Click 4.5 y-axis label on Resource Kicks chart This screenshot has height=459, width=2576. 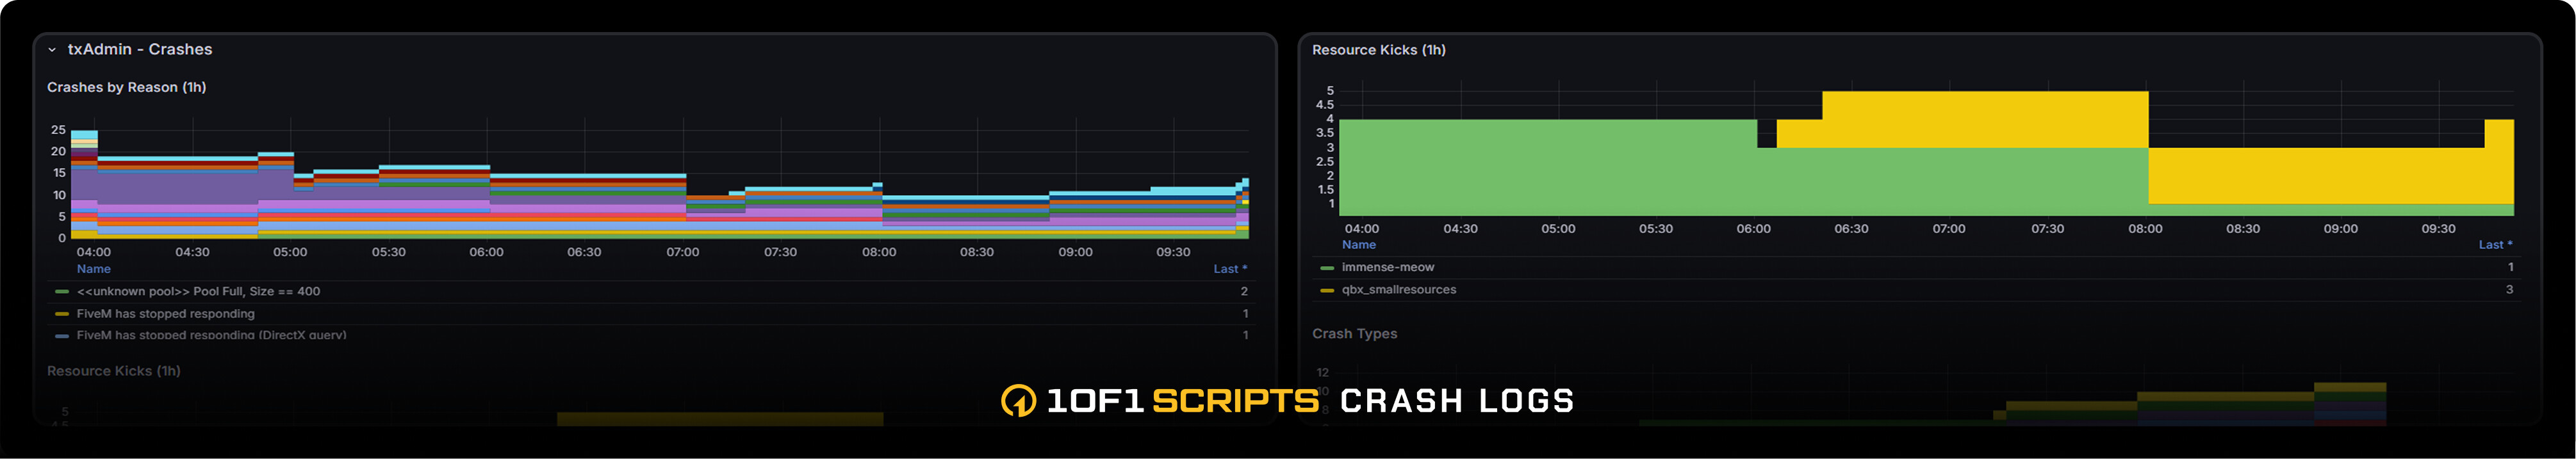coord(1324,105)
